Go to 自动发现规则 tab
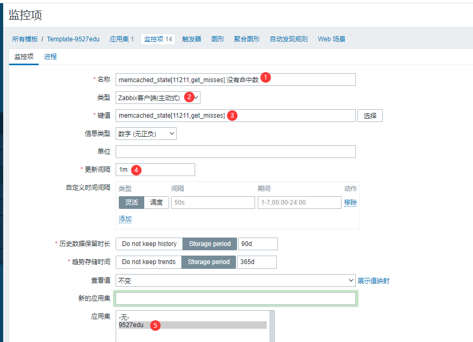Image resolution: width=473 pixels, height=342 pixels. coord(288,39)
